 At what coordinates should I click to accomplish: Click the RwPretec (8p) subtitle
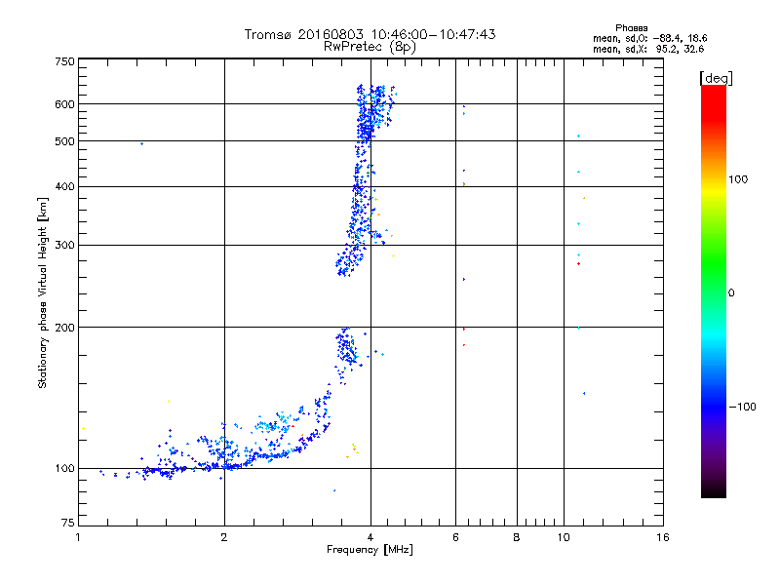tap(370, 47)
